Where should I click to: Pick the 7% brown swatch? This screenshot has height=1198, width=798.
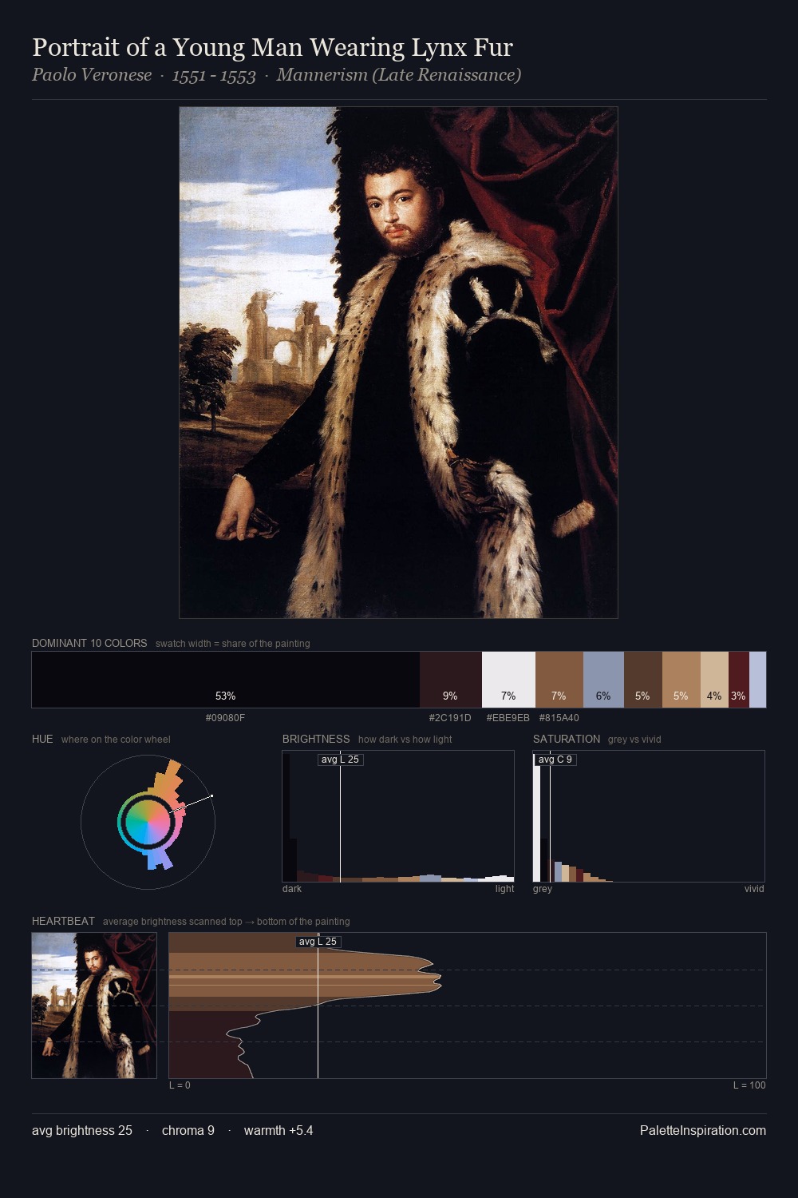click(559, 680)
